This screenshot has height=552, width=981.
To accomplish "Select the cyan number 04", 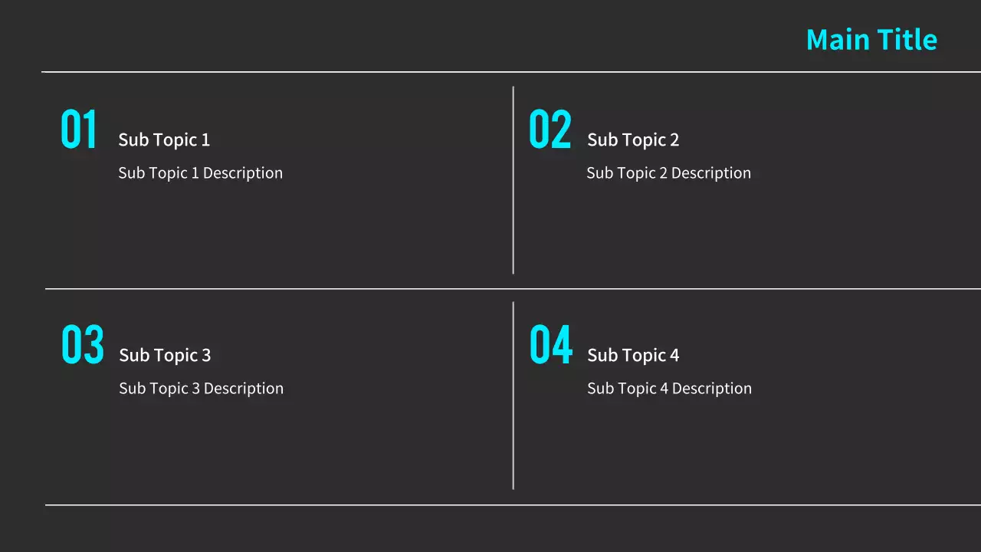I will (x=550, y=345).
